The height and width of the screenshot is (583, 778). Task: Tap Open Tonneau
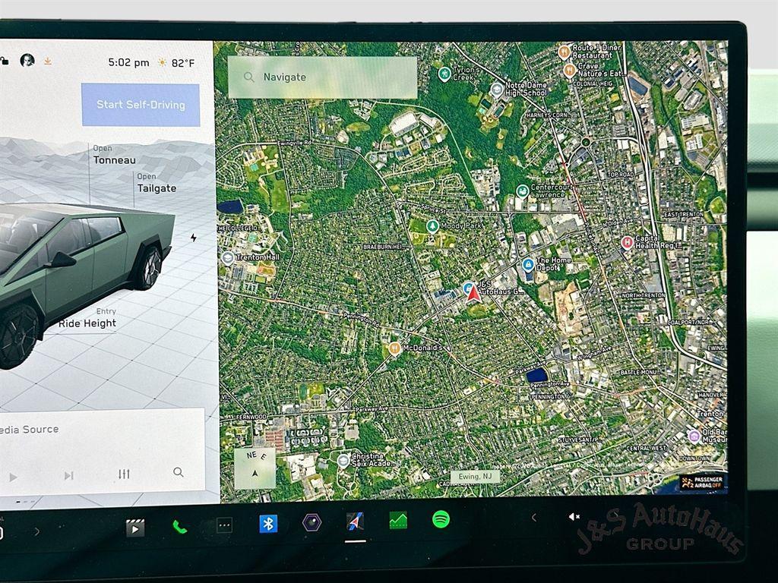point(114,155)
